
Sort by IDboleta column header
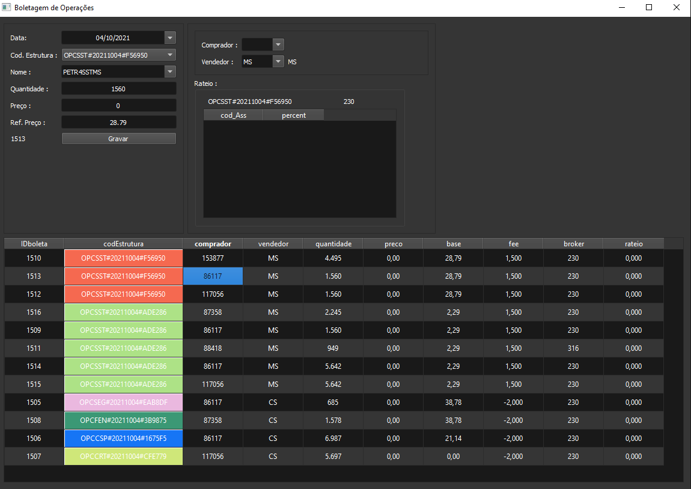pos(34,244)
